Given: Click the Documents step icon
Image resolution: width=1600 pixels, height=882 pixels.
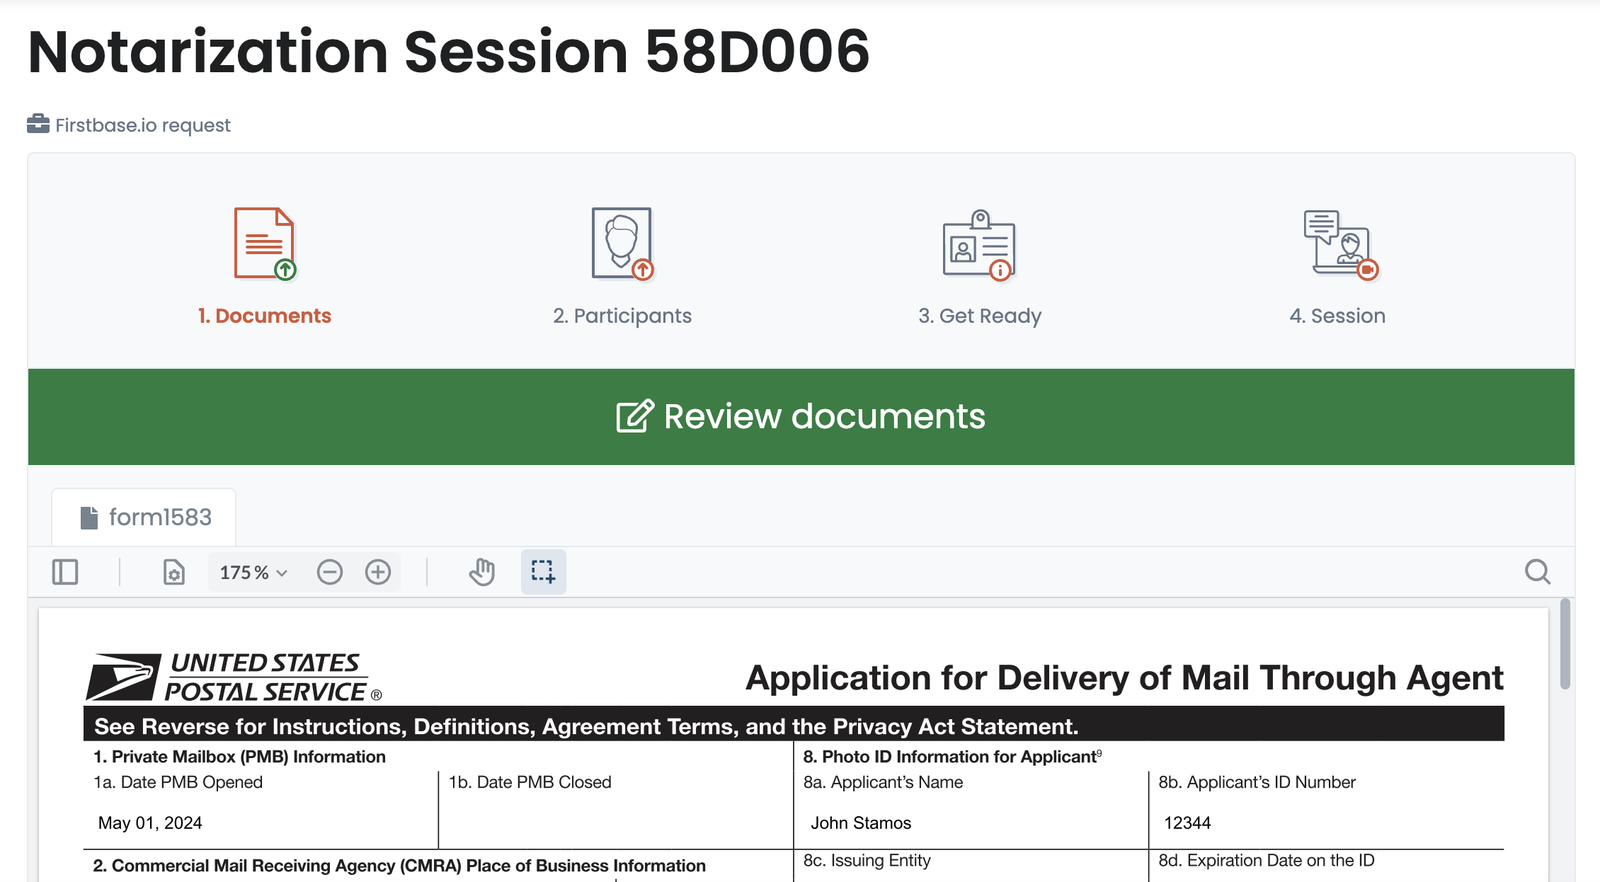Looking at the screenshot, I should point(265,244).
